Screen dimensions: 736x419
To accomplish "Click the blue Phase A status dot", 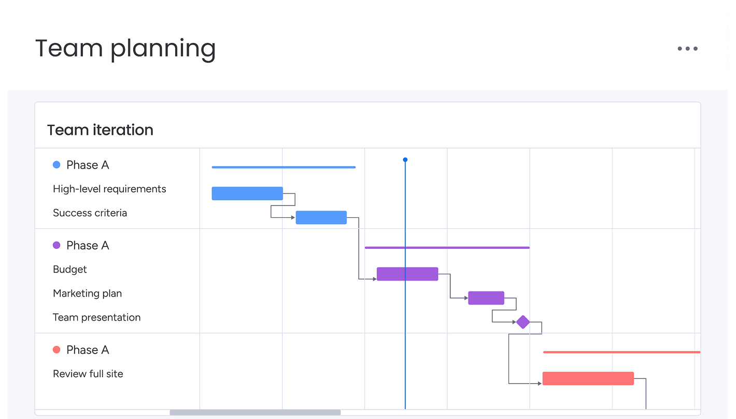I will [56, 164].
